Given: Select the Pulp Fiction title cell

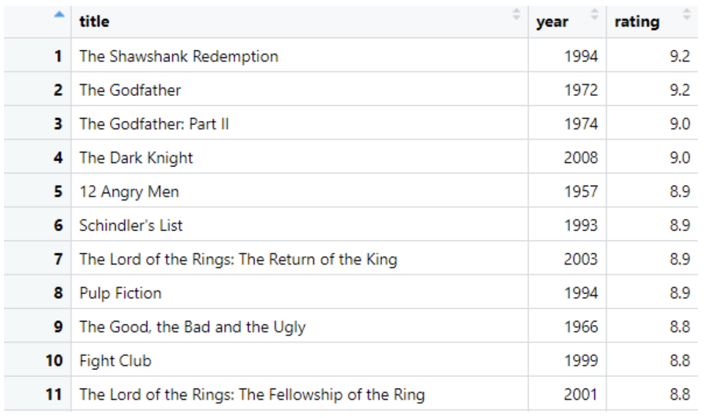Looking at the screenshot, I should [120, 293].
